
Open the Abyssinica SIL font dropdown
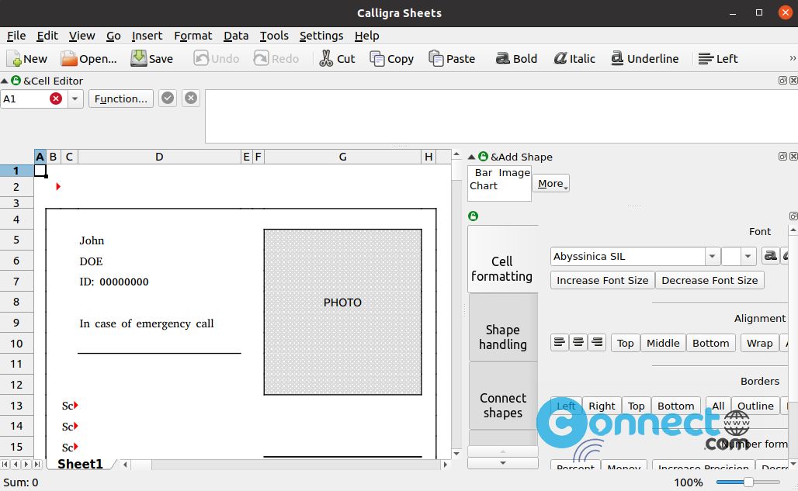pos(711,256)
